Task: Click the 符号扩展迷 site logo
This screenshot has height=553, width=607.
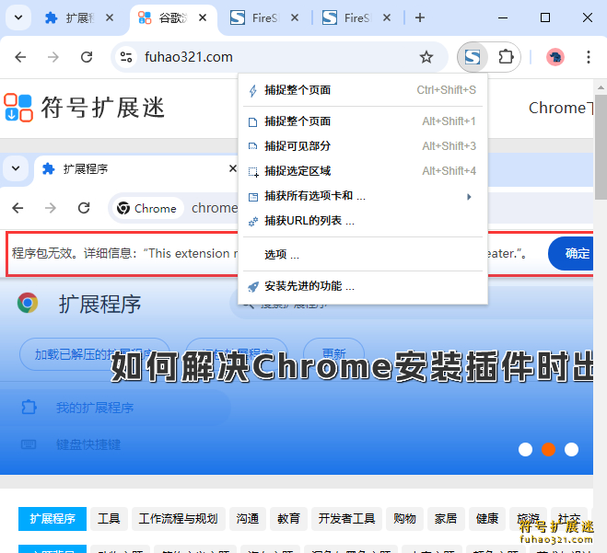Action: point(18,108)
